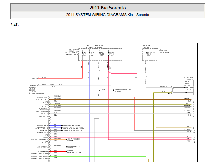
Task: Click the "ECU 2 FUSE 7.5A" label
Action: point(112,54)
